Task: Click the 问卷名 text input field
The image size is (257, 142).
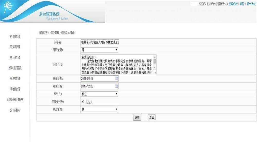Action: (x=100, y=42)
